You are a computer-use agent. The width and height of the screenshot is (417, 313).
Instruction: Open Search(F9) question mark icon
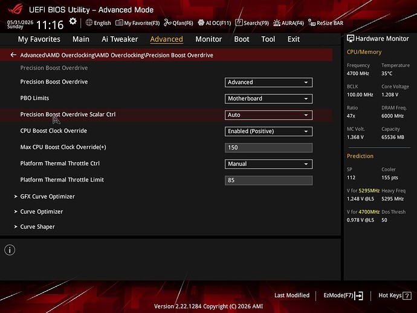239,22
